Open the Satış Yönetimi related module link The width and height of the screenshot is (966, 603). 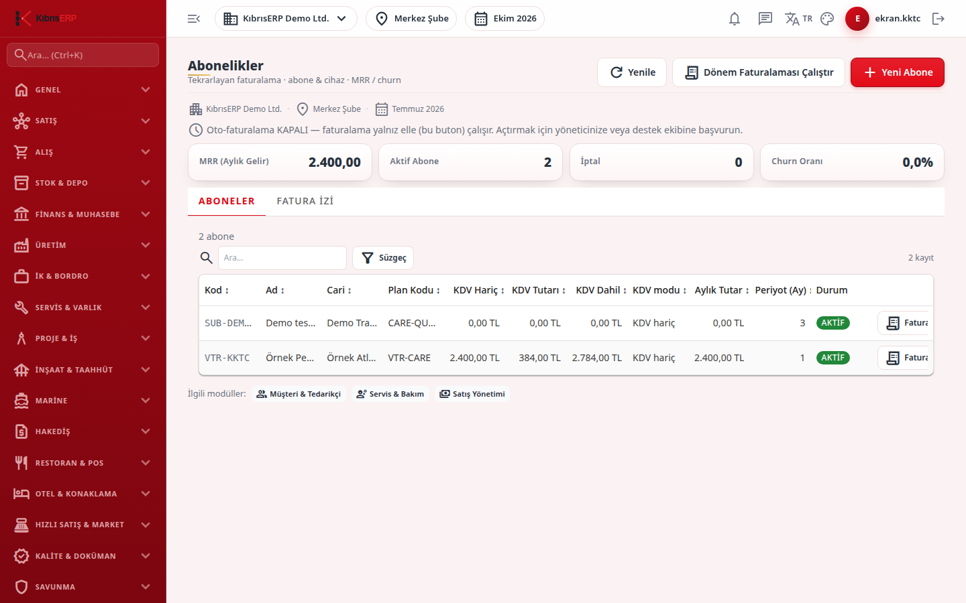tap(472, 394)
